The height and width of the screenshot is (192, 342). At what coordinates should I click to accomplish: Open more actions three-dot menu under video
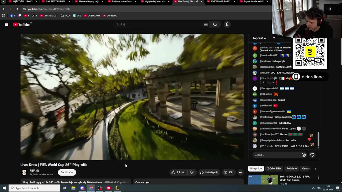240,172
